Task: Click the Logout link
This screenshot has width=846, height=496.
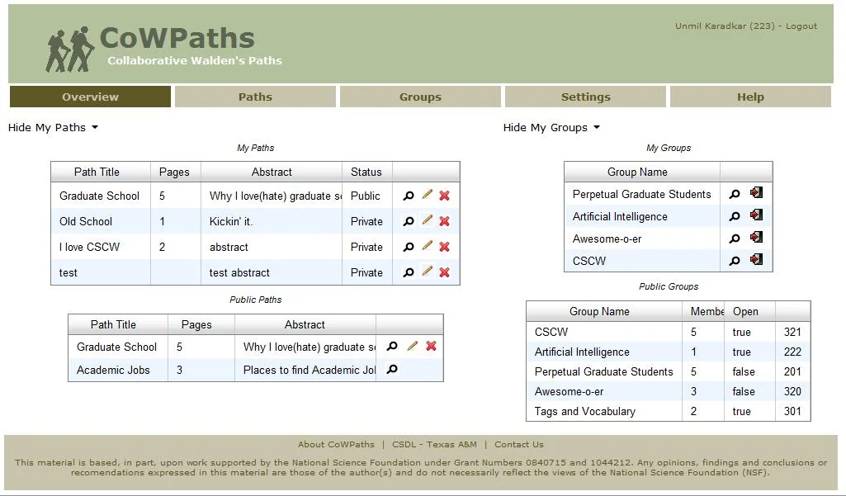Action: click(801, 26)
